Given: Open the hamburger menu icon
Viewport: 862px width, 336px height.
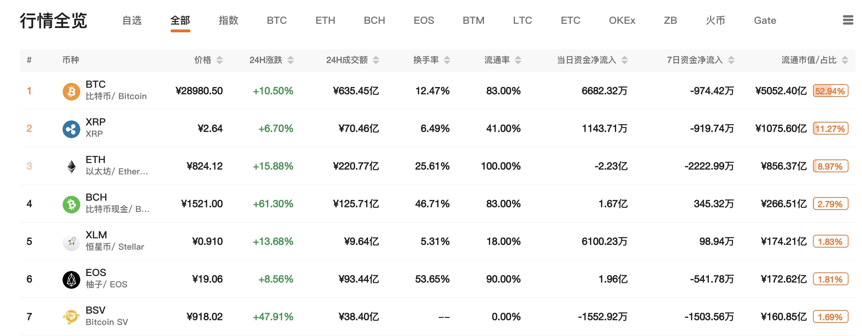Looking at the screenshot, I should coord(848,20).
